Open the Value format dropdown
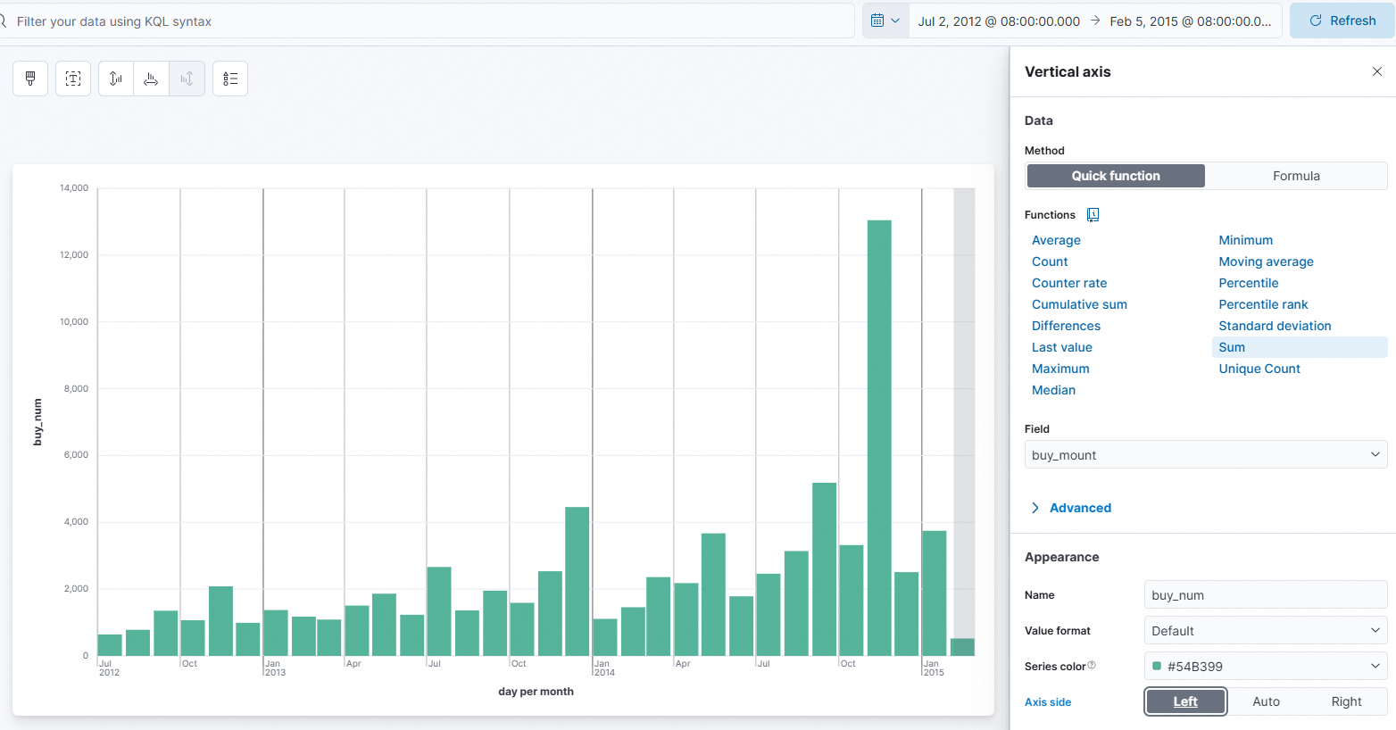 [1265, 631]
